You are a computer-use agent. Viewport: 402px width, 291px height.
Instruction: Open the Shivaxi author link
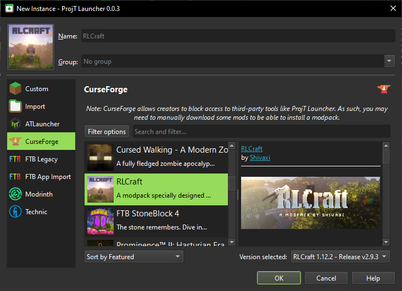pos(260,158)
